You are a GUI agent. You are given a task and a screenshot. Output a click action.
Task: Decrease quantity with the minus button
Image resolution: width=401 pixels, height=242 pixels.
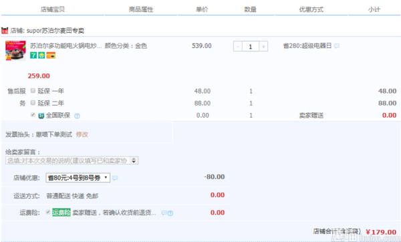237,46
